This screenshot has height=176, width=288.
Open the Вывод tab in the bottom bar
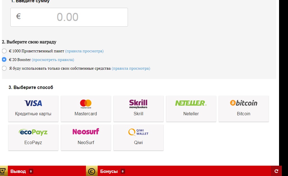pos(18,171)
